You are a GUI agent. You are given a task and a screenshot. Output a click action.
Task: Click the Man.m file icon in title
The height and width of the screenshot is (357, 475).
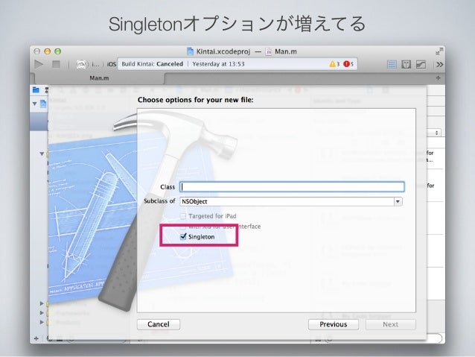[269, 52]
